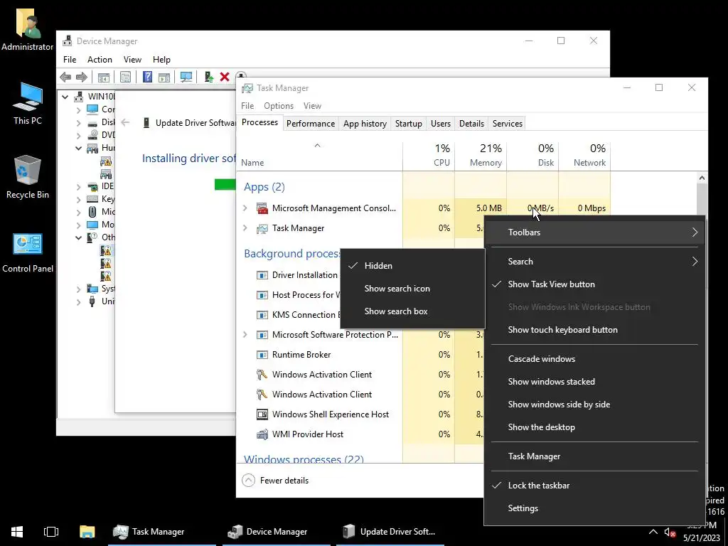Open Task Manager from context menu
Screen dimensions: 728x546
click(x=594, y=456)
